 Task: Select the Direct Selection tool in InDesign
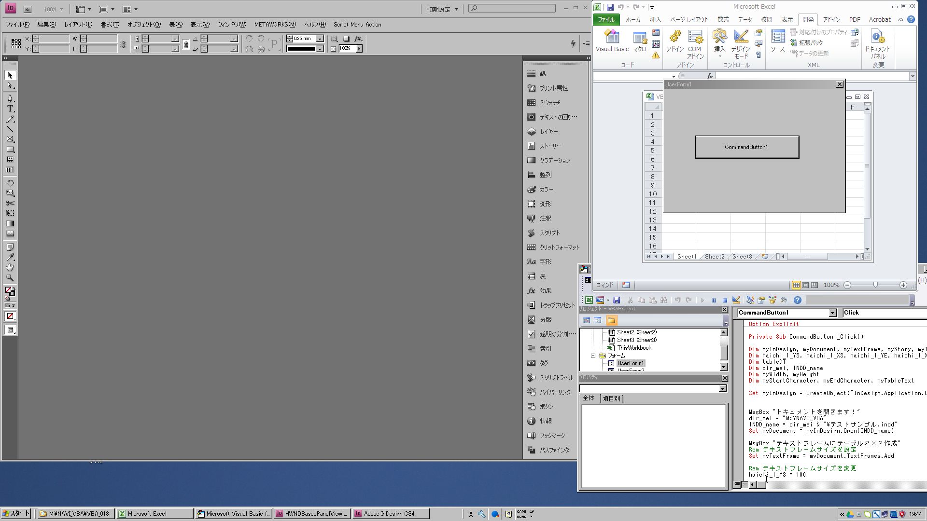pyautogui.click(x=10, y=86)
